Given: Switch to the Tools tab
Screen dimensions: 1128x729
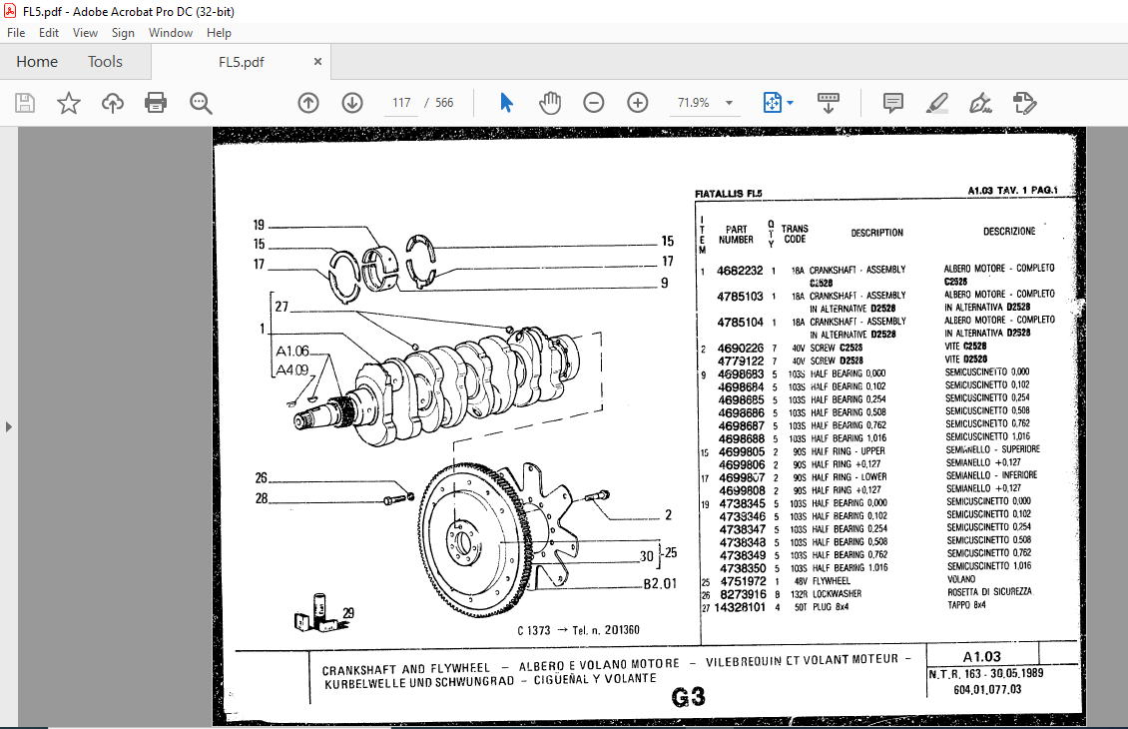Looking at the screenshot, I should (105, 62).
